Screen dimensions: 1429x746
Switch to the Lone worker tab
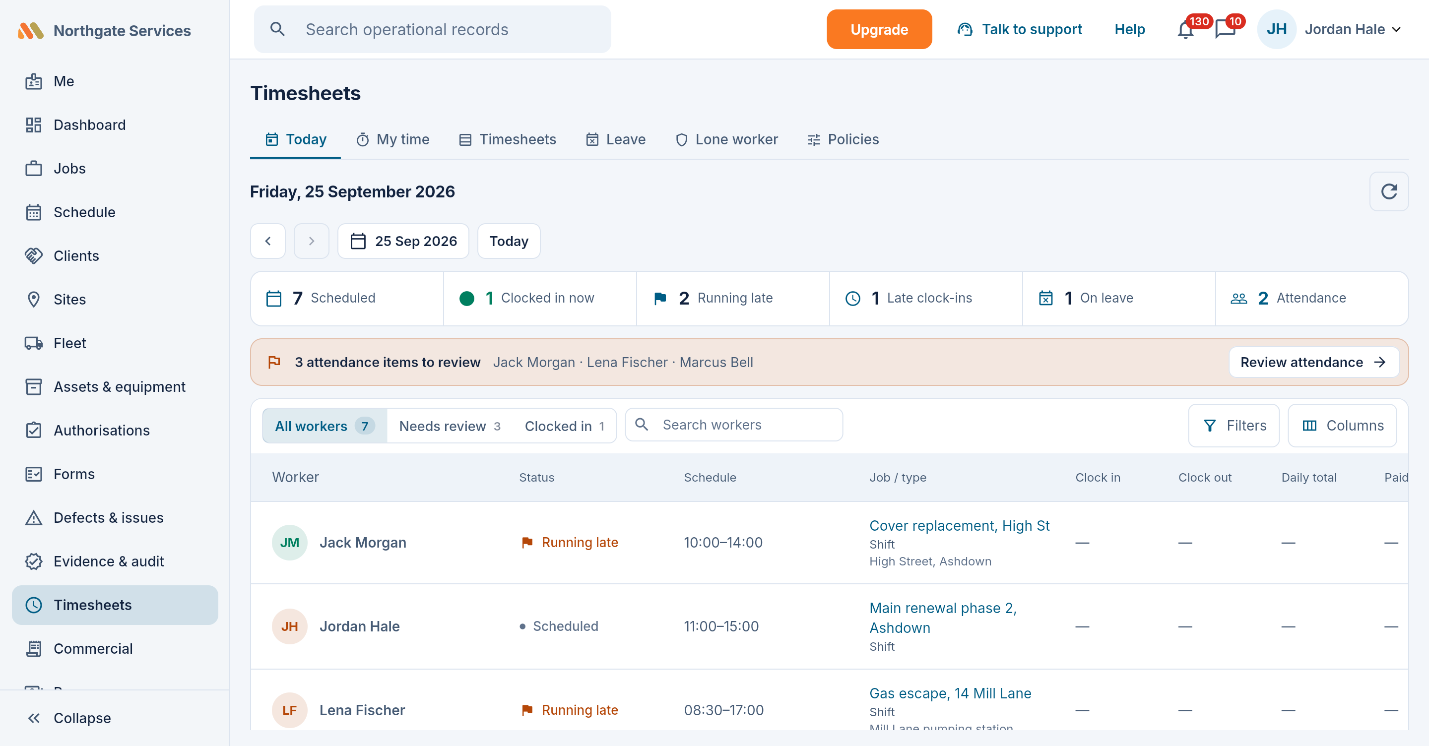coord(727,139)
